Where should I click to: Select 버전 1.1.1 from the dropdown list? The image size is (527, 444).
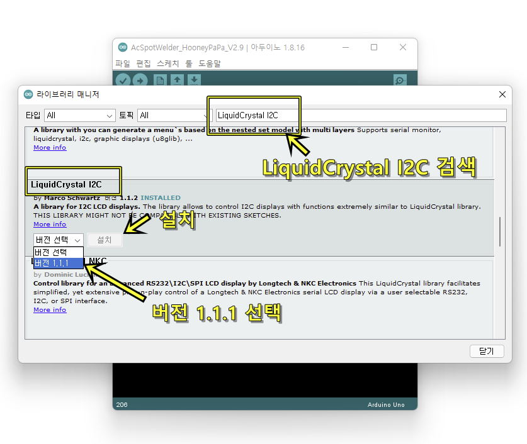(59, 263)
